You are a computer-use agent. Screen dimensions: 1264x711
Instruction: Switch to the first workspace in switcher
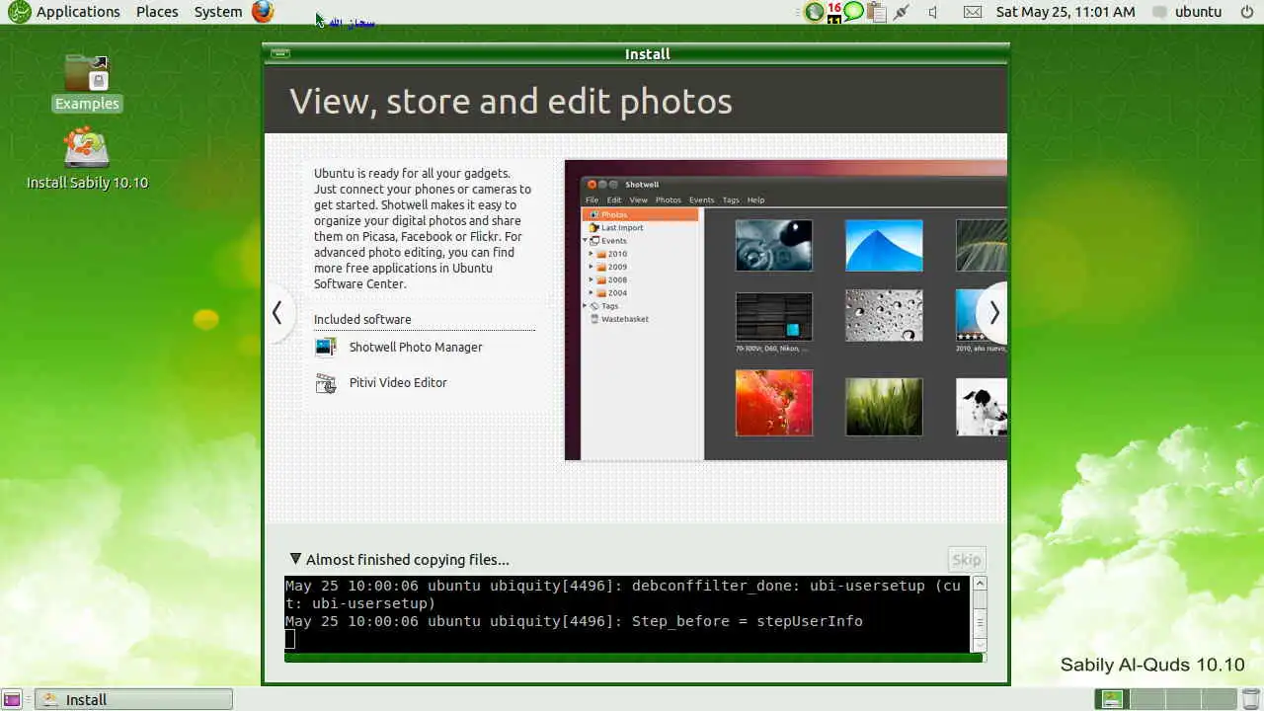coord(1113,699)
